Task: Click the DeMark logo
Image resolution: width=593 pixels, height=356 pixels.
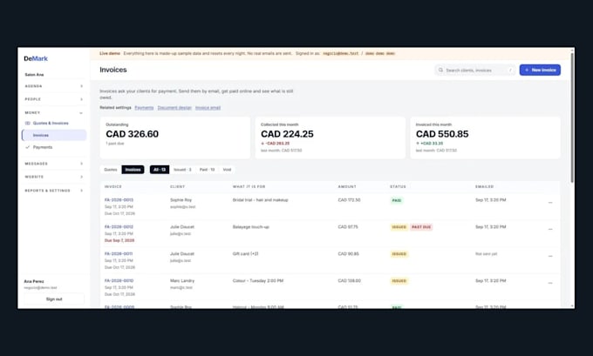Action: pyautogui.click(x=36, y=58)
